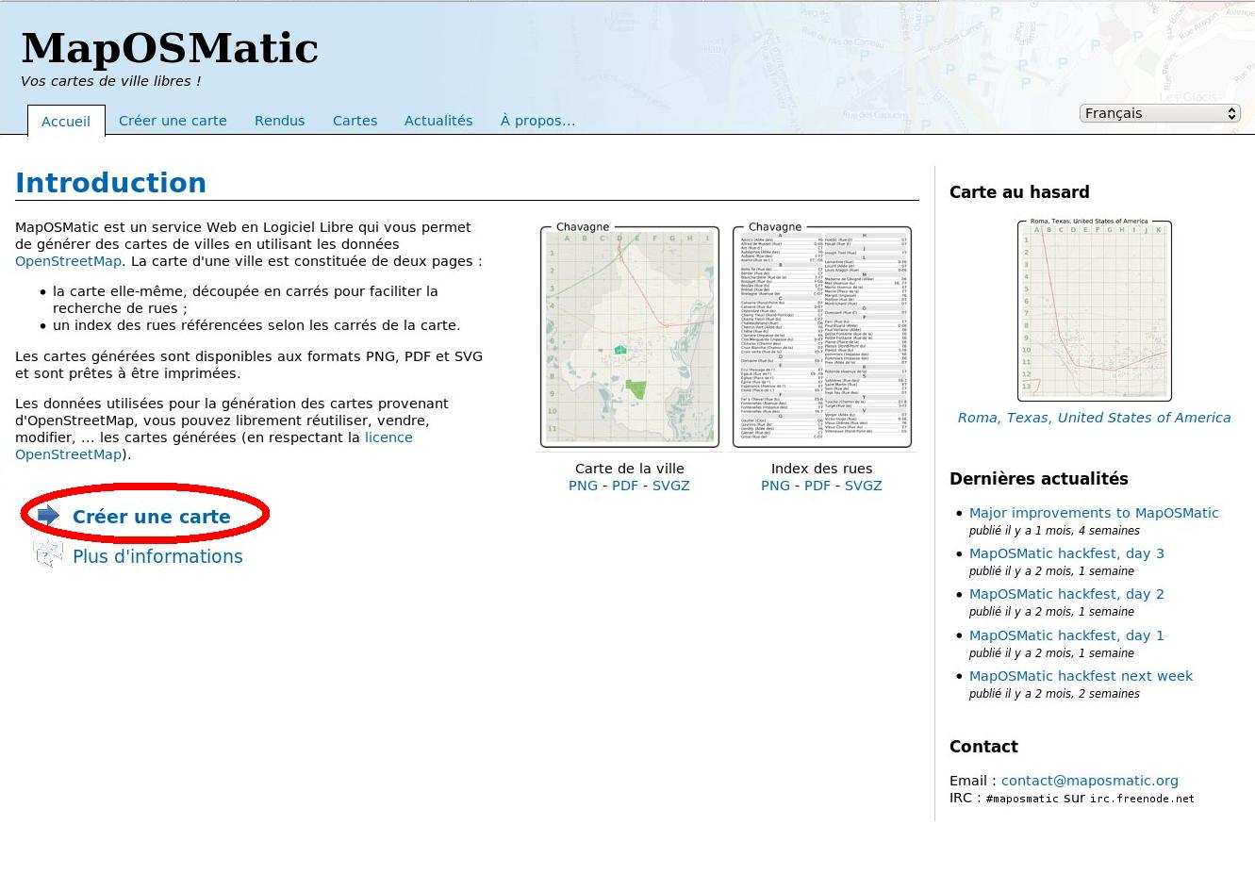Open the Chavagne street index thumbnail
1255x874 pixels.
(x=822, y=336)
